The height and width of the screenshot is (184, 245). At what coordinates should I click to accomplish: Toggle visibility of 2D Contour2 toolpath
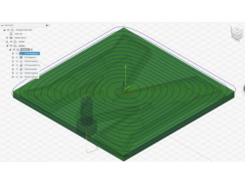(x=17, y=73)
